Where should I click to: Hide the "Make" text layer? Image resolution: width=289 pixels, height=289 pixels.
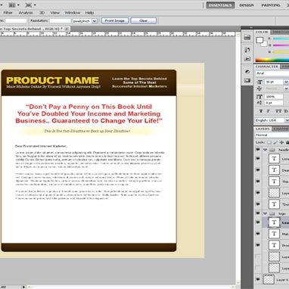[x=258, y=234]
